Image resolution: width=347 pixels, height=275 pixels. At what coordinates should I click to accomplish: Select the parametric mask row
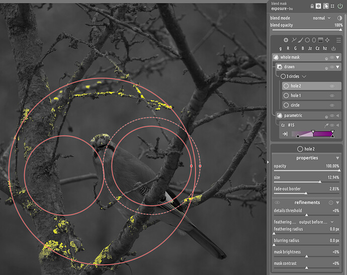pos(308,116)
